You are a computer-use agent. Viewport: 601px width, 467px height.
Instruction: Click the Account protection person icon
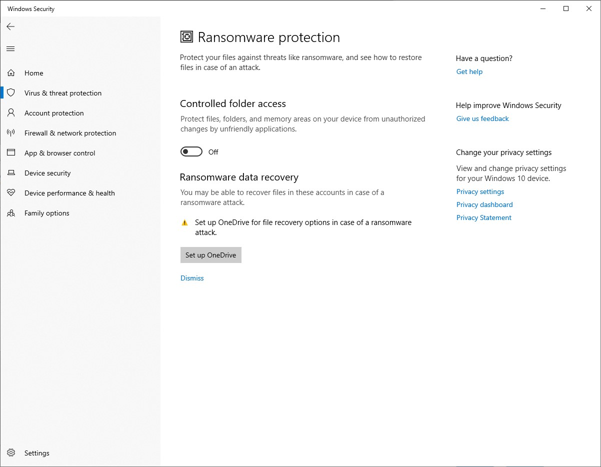(x=11, y=113)
